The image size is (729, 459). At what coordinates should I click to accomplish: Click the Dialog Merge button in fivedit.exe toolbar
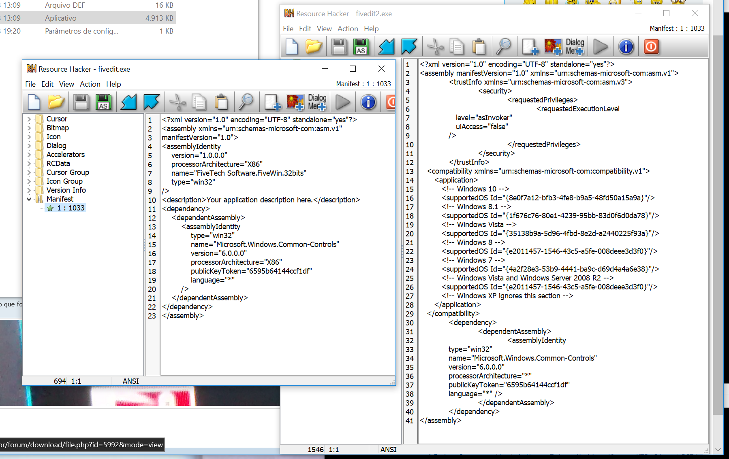(317, 102)
